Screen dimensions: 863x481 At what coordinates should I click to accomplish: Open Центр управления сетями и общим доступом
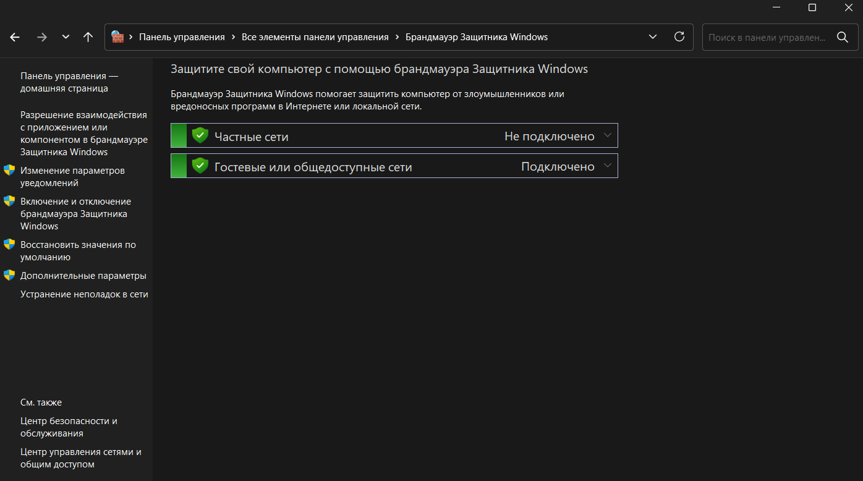point(81,458)
